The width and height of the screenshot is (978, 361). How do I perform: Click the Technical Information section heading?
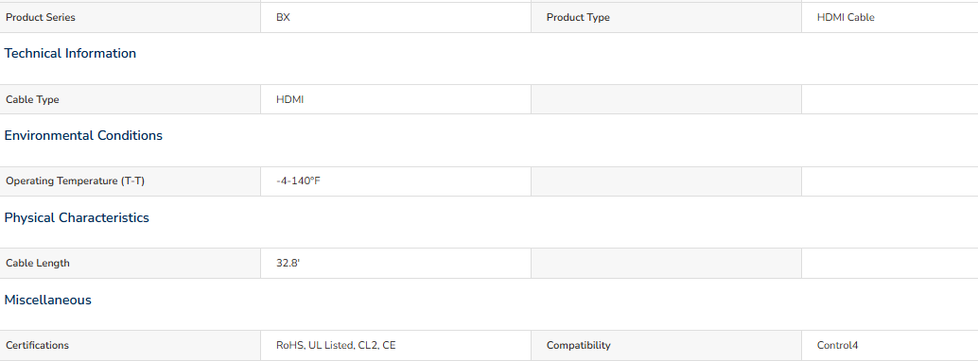pyautogui.click(x=70, y=54)
